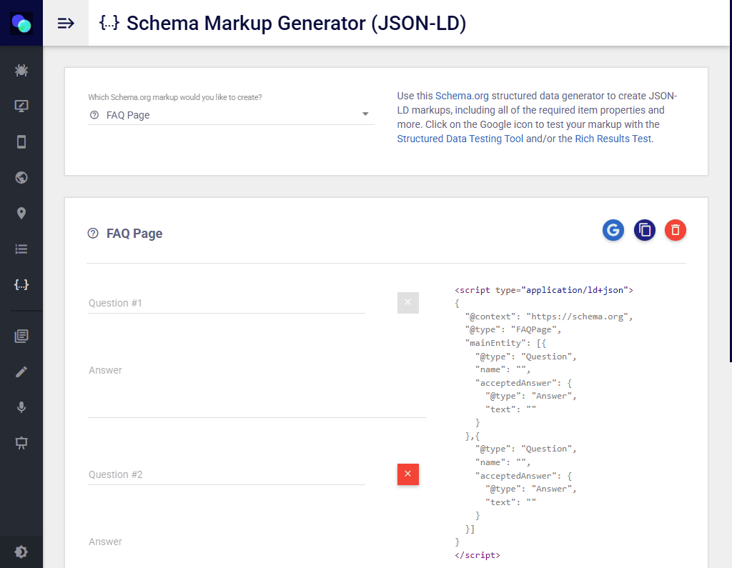The height and width of the screenshot is (568, 732).
Task: Open the Rich Results Test link
Action: click(x=613, y=139)
